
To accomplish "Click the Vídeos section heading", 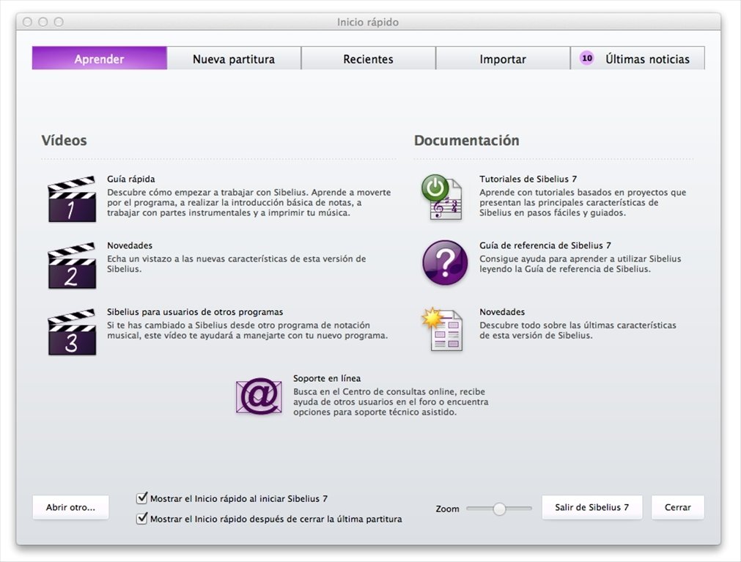I will click(x=64, y=140).
